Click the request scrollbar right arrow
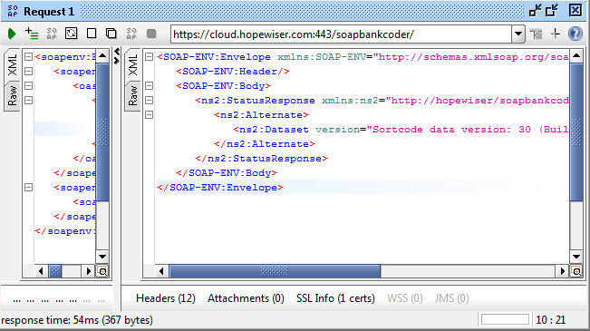 coord(89,271)
